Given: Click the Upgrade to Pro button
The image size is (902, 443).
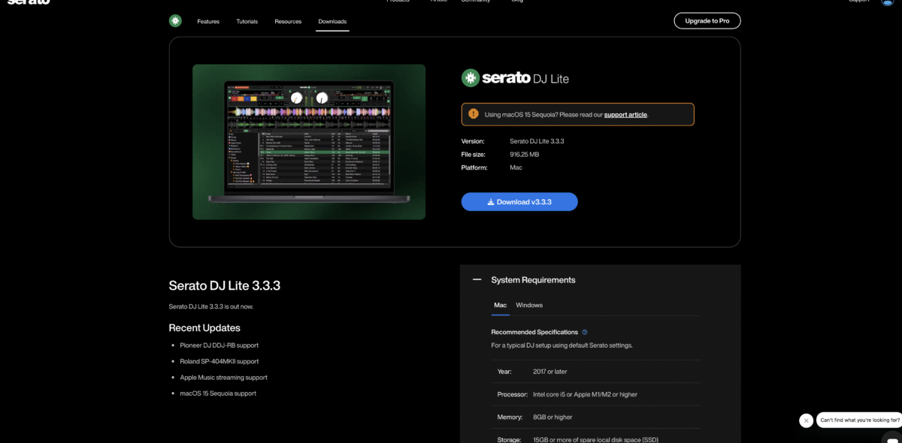Looking at the screenshot, I should coord(707,21).
